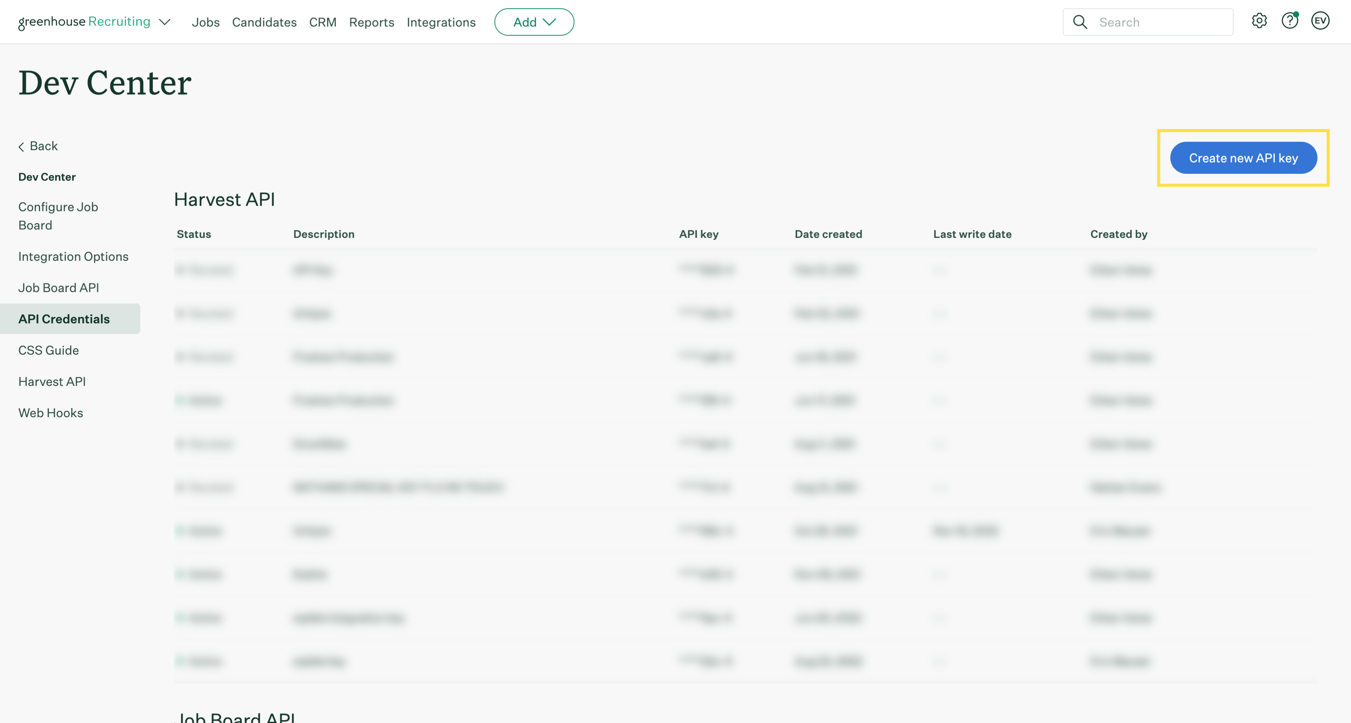This screenshot has height=723, width=1351.
Task: Click the Back chevron arrow
Action: pos(21,147)
